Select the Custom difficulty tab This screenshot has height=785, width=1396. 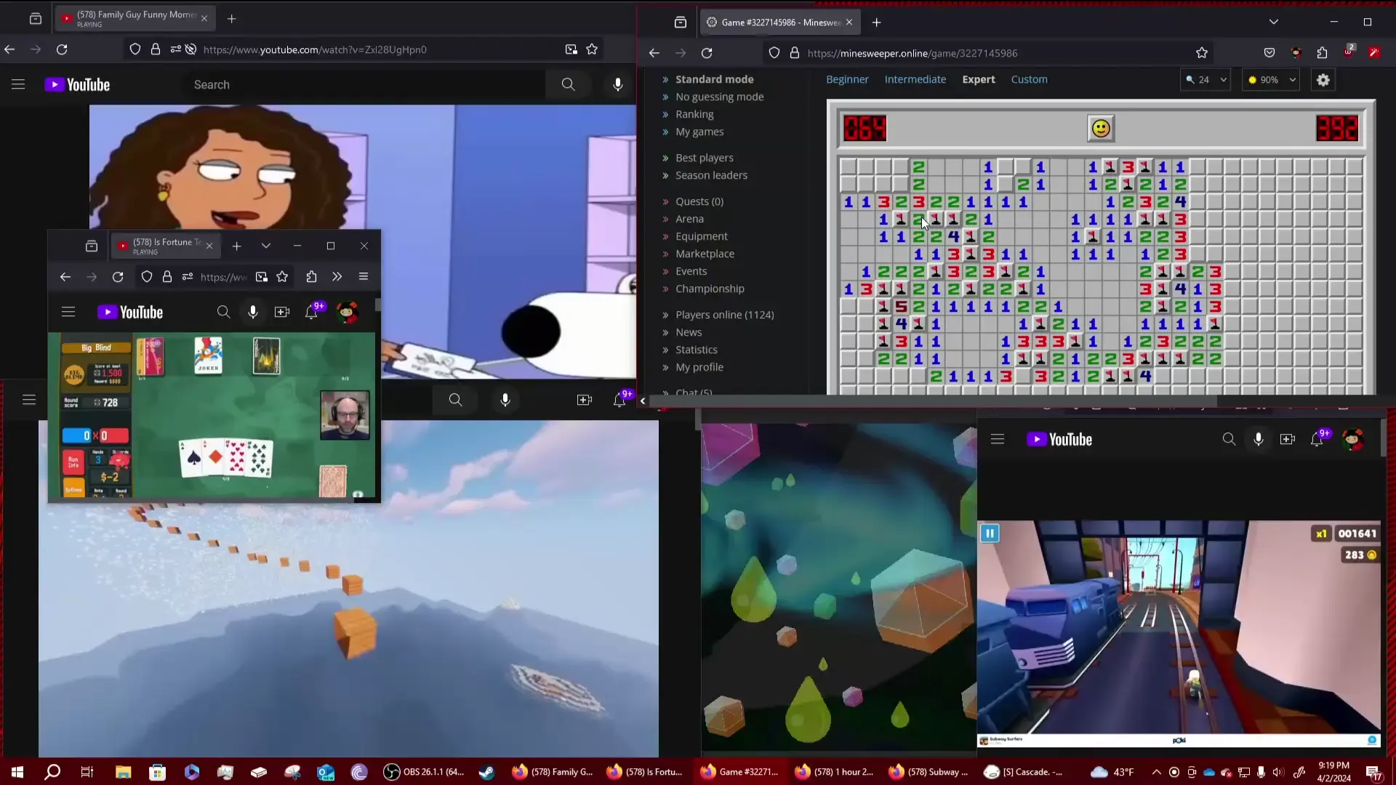click(1029, 79)
